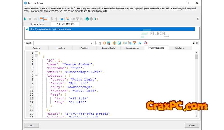Collapse the geo node at line 12

(36, 95)
